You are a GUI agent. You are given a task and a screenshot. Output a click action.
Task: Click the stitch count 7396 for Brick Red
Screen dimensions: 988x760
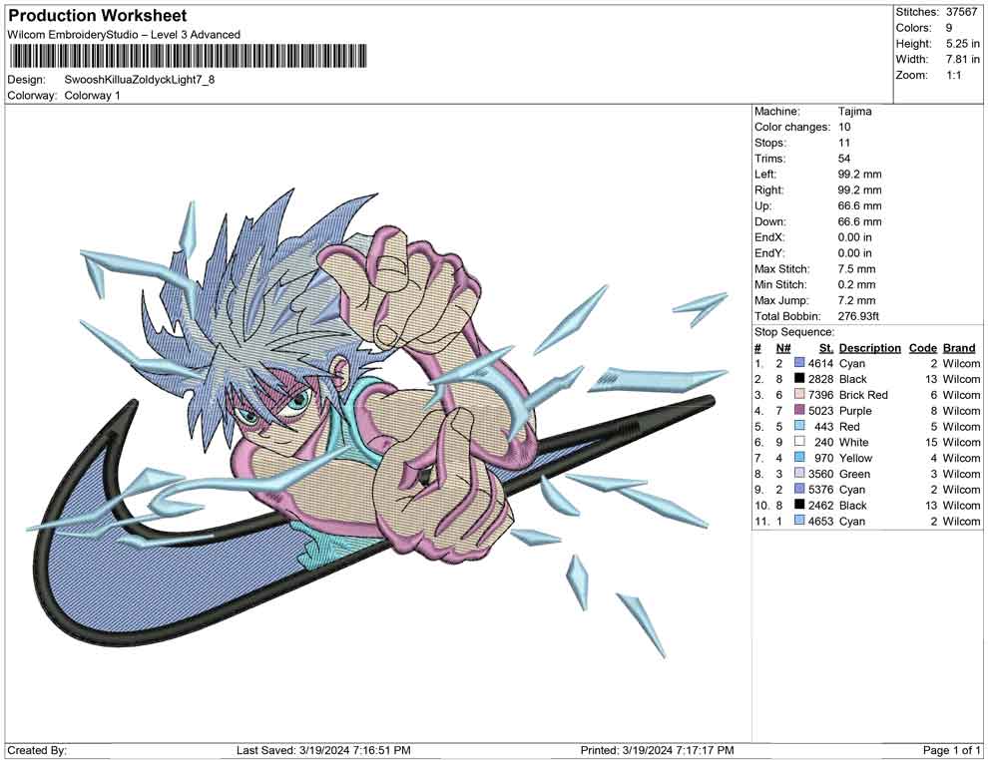[x=821, y=395]
